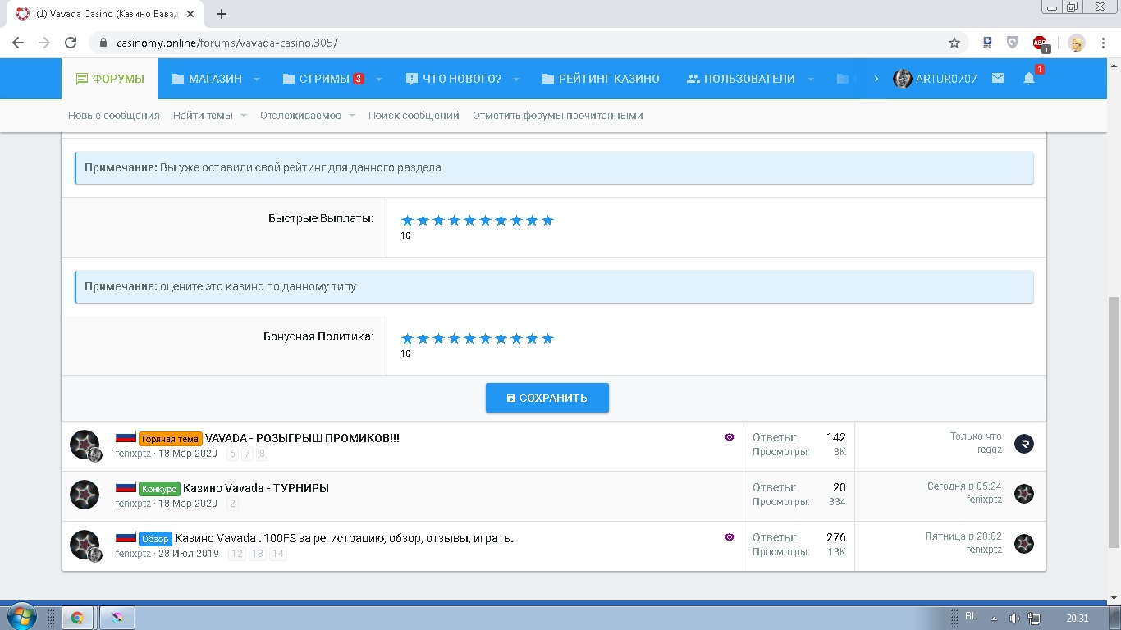Open reggz last poster avatar
Viewport: 1121px width, 630px height.
1024,444
